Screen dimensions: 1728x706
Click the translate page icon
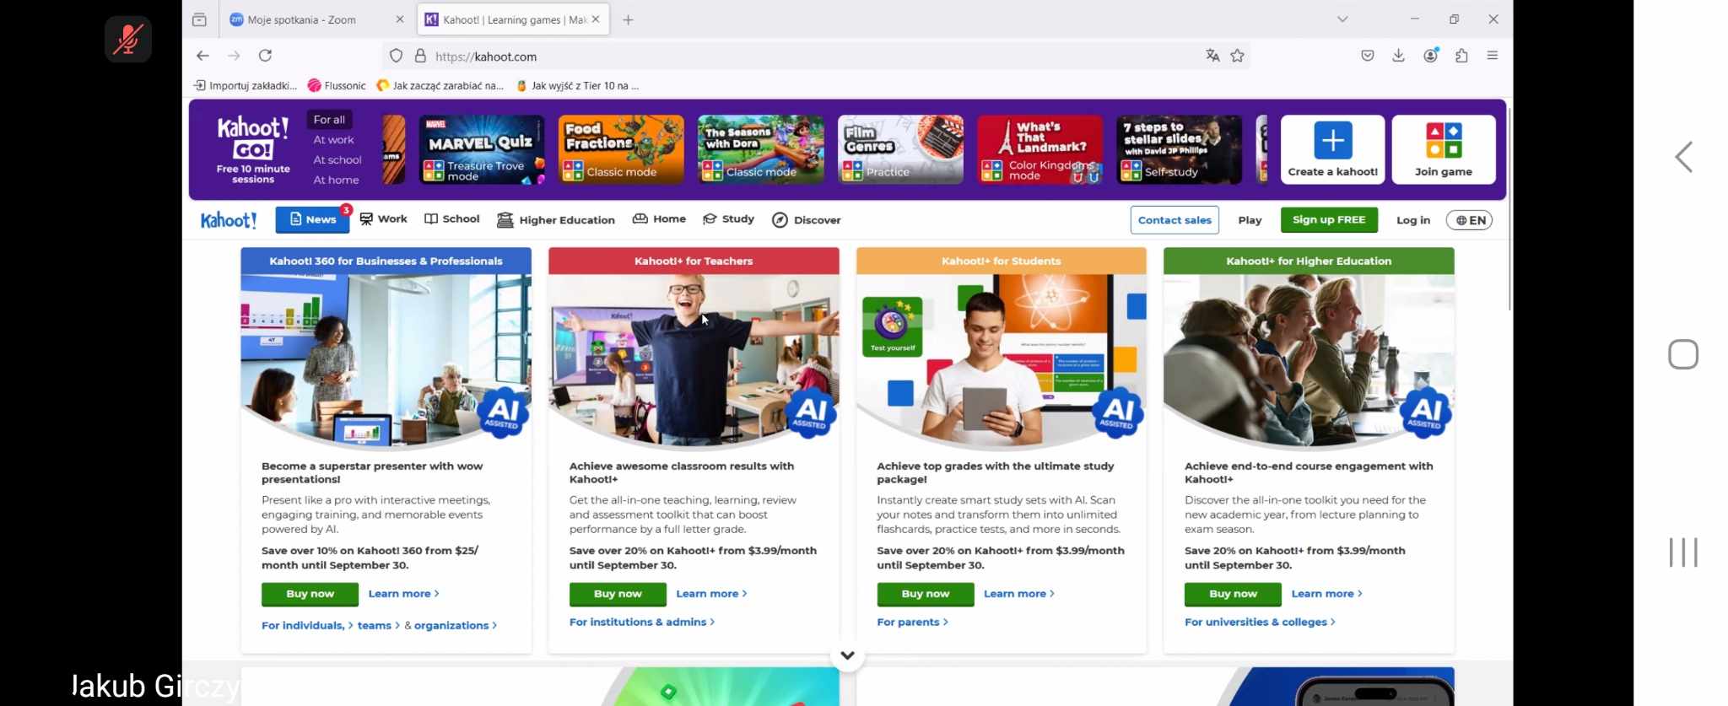coord(1212,56)
